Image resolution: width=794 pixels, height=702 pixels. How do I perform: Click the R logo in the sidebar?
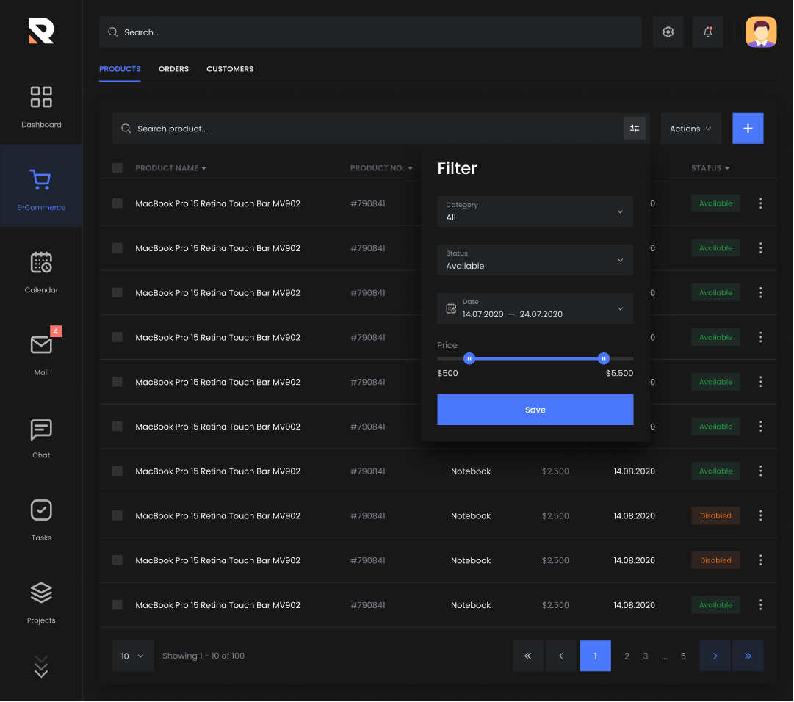[x=41, y=32]
